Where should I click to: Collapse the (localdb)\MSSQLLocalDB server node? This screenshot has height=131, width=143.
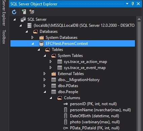click(21, 25)
